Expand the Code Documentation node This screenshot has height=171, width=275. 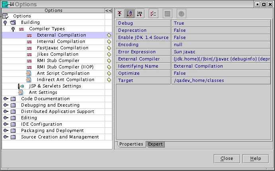tap(5, 99)
